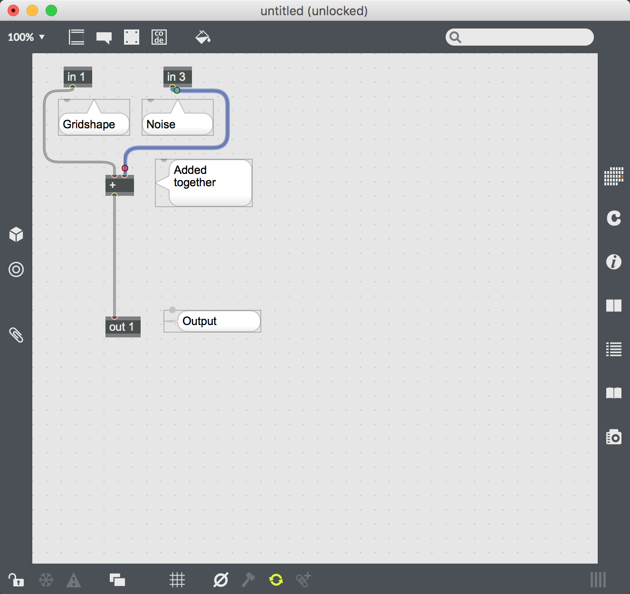This screenshot has width=630, height=594.
Task: Open the zoom level 100% dropdown
Action: [x=26, y=37]
